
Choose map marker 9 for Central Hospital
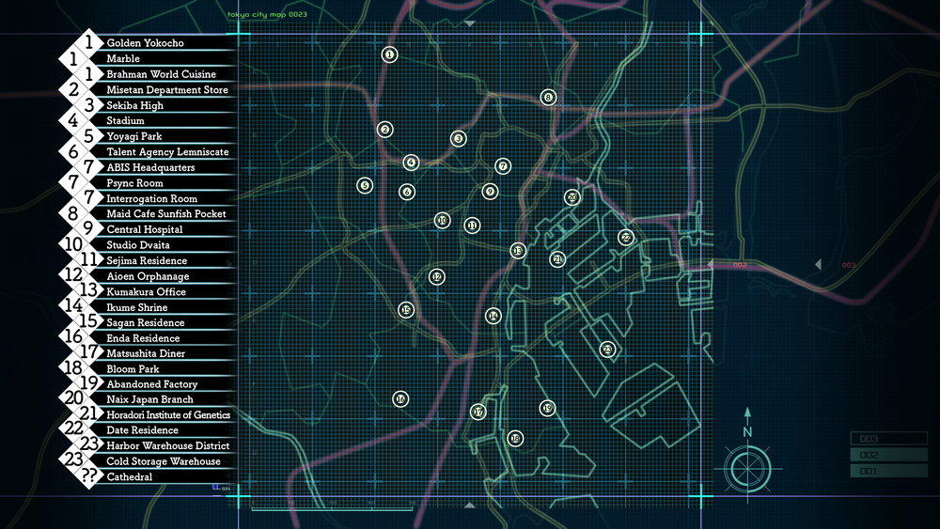(x=490, y=192)
